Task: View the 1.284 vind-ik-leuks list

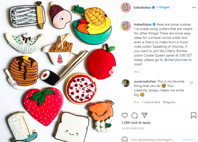Action: point(136,123)
